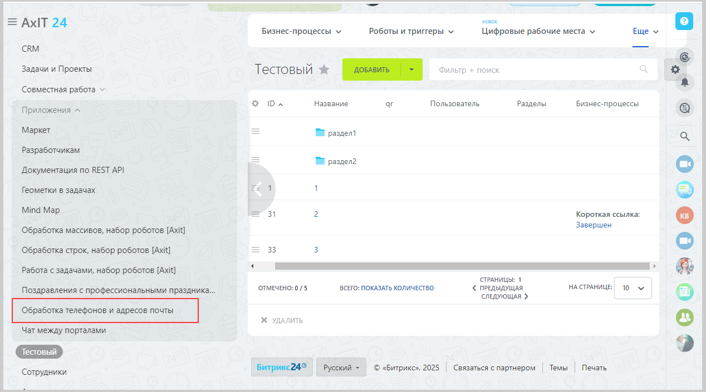Open Сотрудники in the left menu
706x392 pixels.
(x=44, y=371)
